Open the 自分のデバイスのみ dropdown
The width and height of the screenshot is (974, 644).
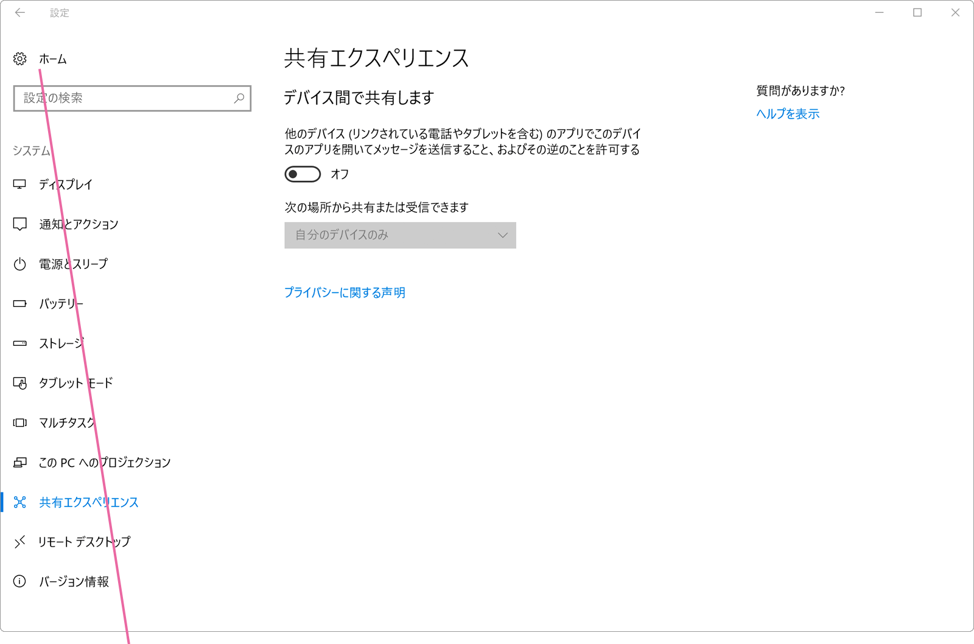[x=400, y=235]
